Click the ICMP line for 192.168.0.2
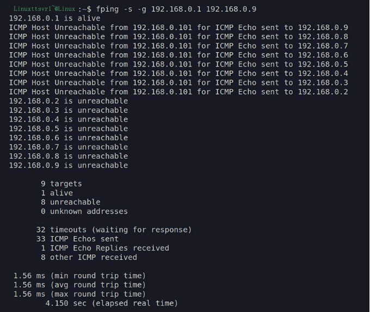This screenshot has height=312, width=370. pos(178,92)
